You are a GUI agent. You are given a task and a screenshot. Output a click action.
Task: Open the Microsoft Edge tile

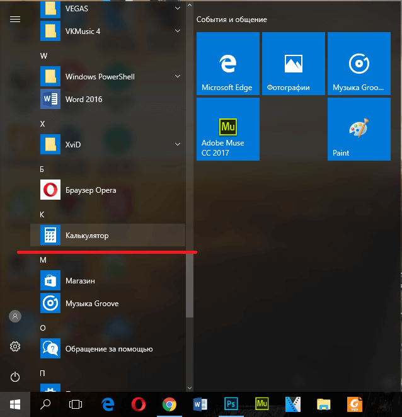[228, 64]
